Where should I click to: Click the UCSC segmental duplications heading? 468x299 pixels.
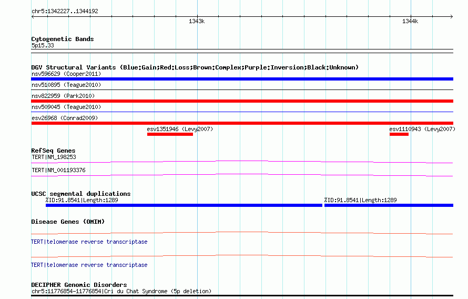81,194
